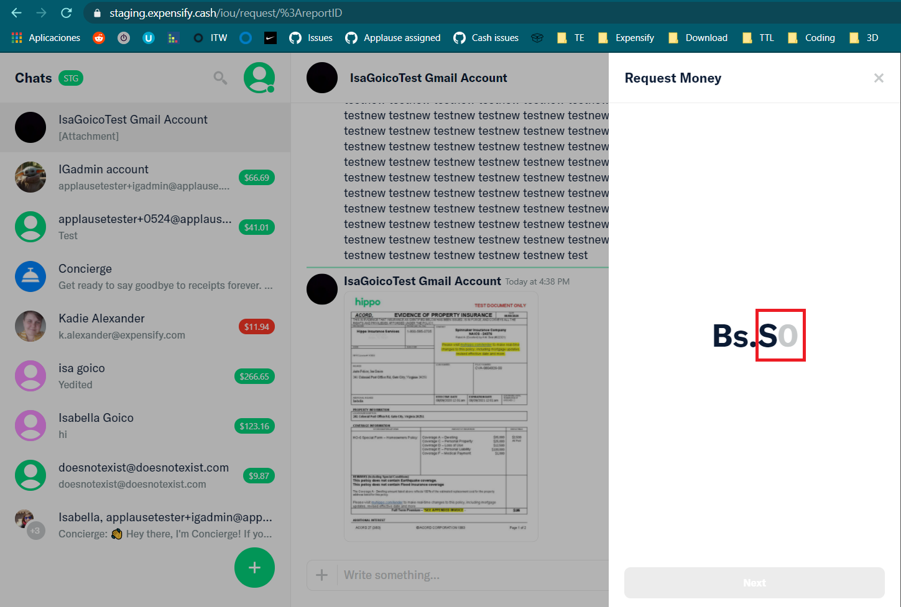Open the Isabella Goico chat
The width and height of the screenshot is (901, 607).
tap(145, 426)
